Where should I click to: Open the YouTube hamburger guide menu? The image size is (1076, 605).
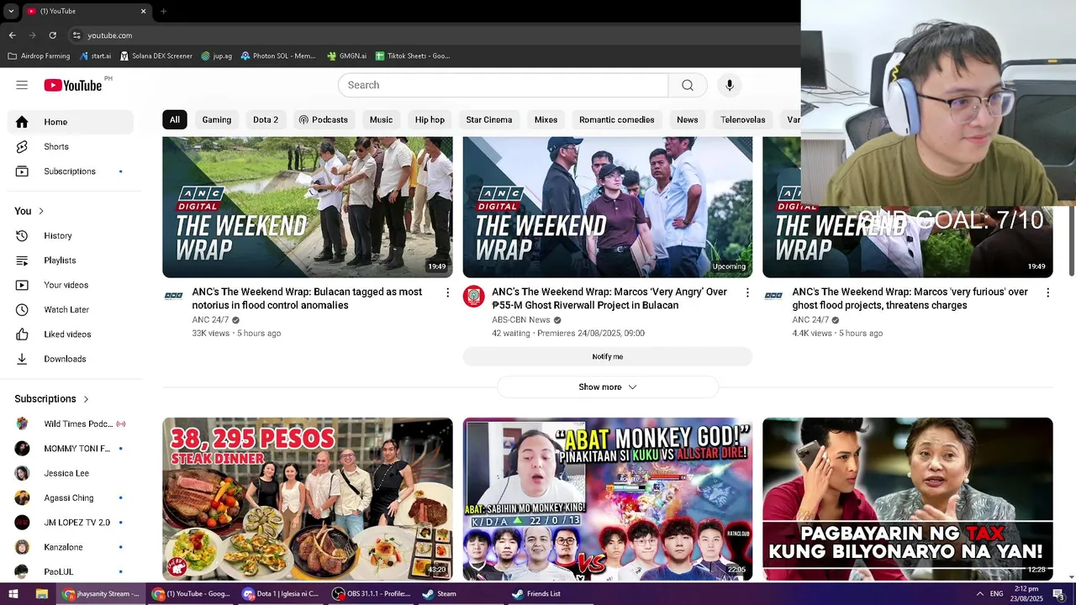22,85
